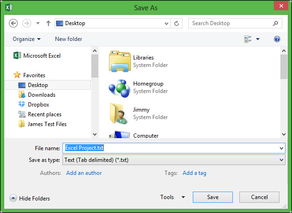Viewport: 292px width, 213px height.
Task: Go up one folder level
Action: pyautogui.click(x=48, y=23)
